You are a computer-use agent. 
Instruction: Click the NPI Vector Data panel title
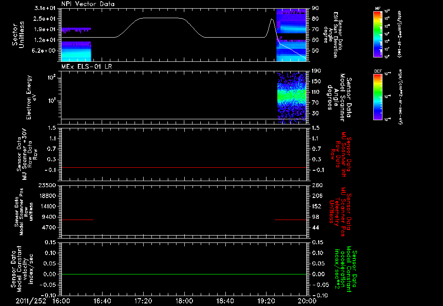tap(88, 4)
